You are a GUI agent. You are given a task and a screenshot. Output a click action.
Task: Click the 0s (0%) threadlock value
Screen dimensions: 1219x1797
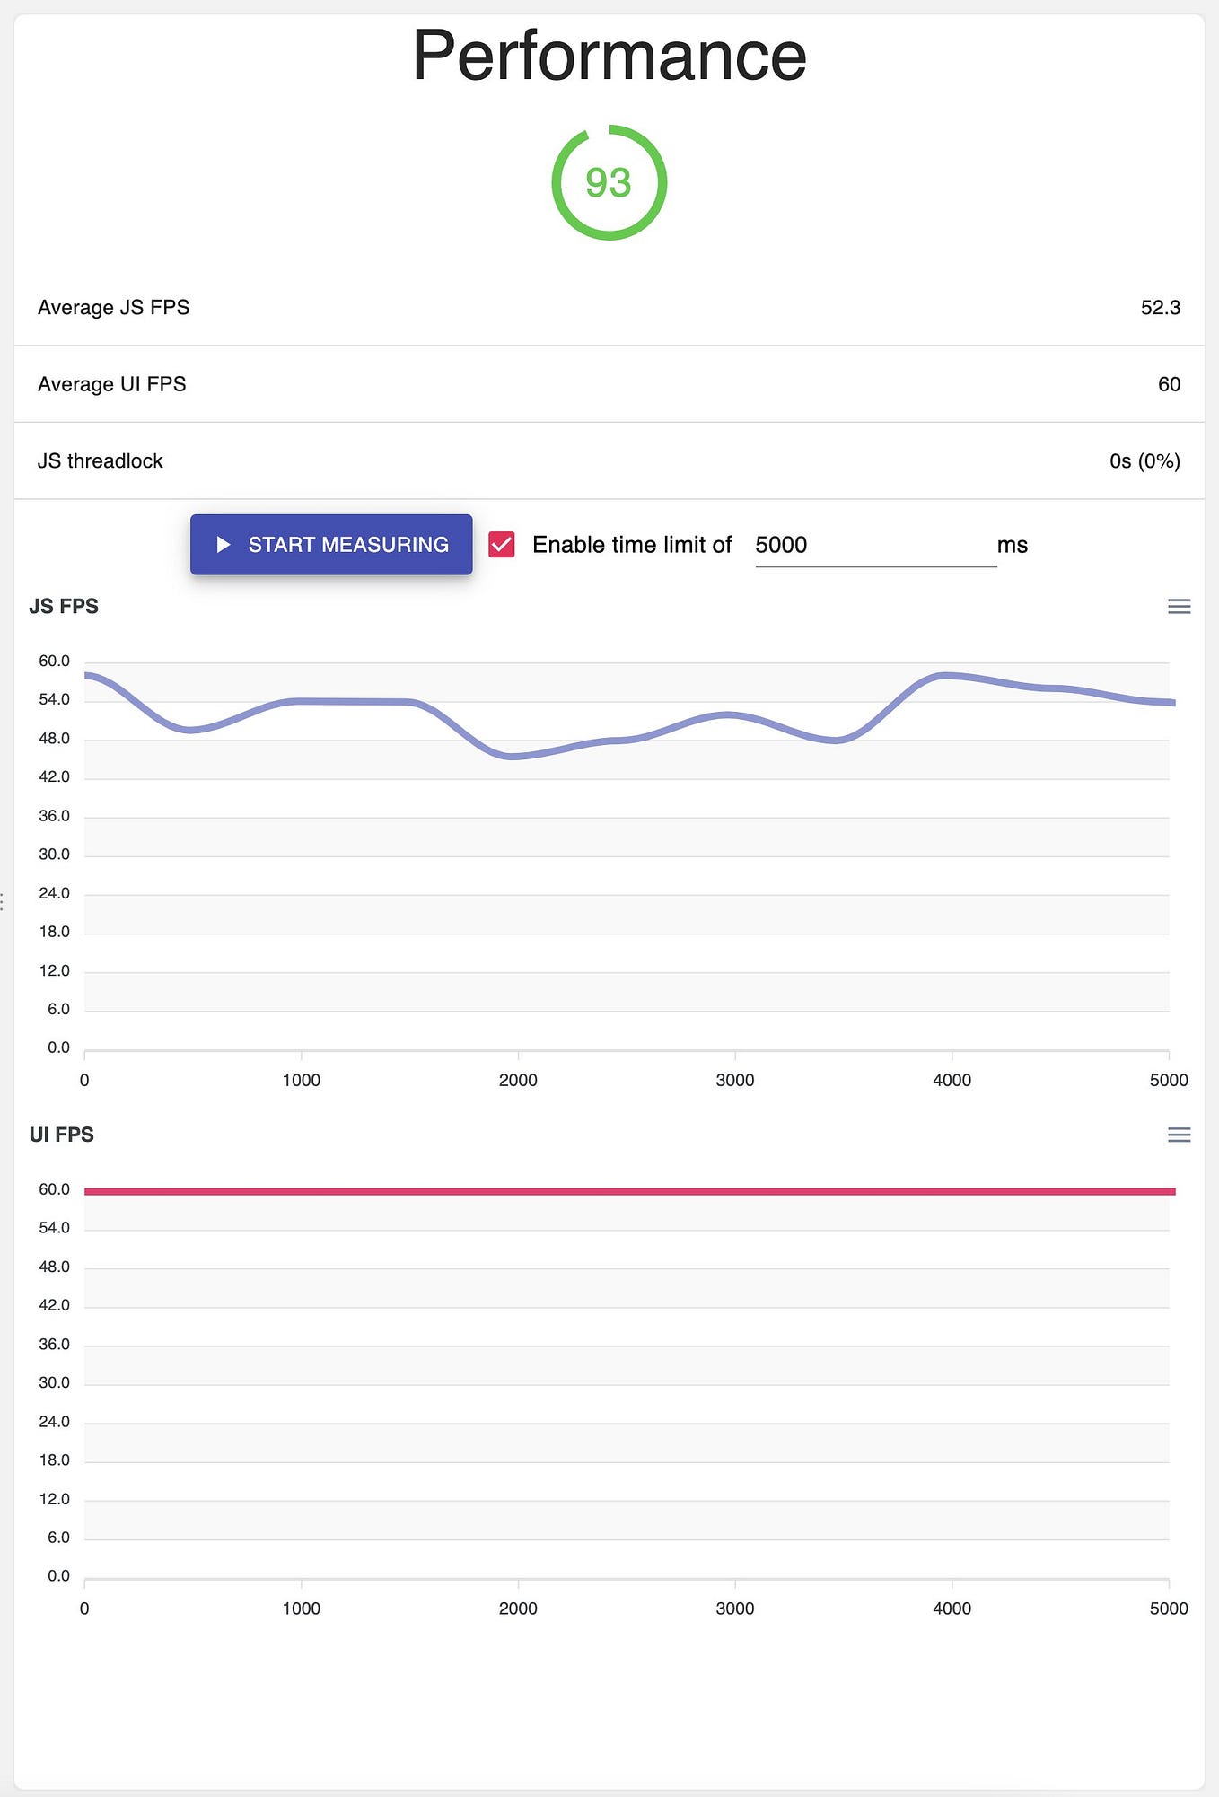coord(1144,461)
